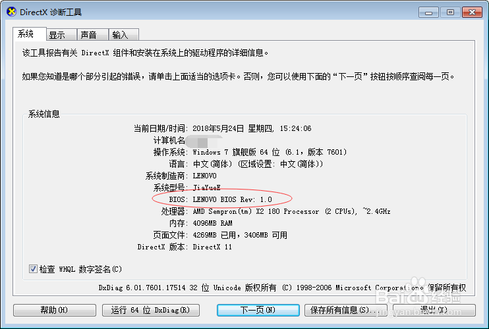Screen dimensions: 489x329
Task: Open the 显示 tab
Action: (61, 35)
